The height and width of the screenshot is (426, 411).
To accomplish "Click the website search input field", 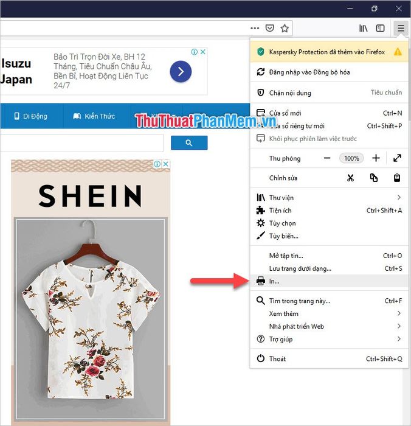I will tap(81, 142).
